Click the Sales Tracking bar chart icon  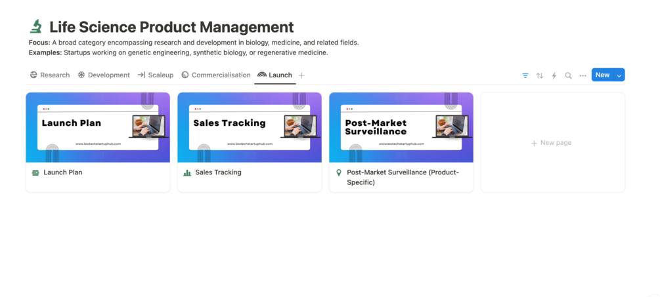point(187,172)
